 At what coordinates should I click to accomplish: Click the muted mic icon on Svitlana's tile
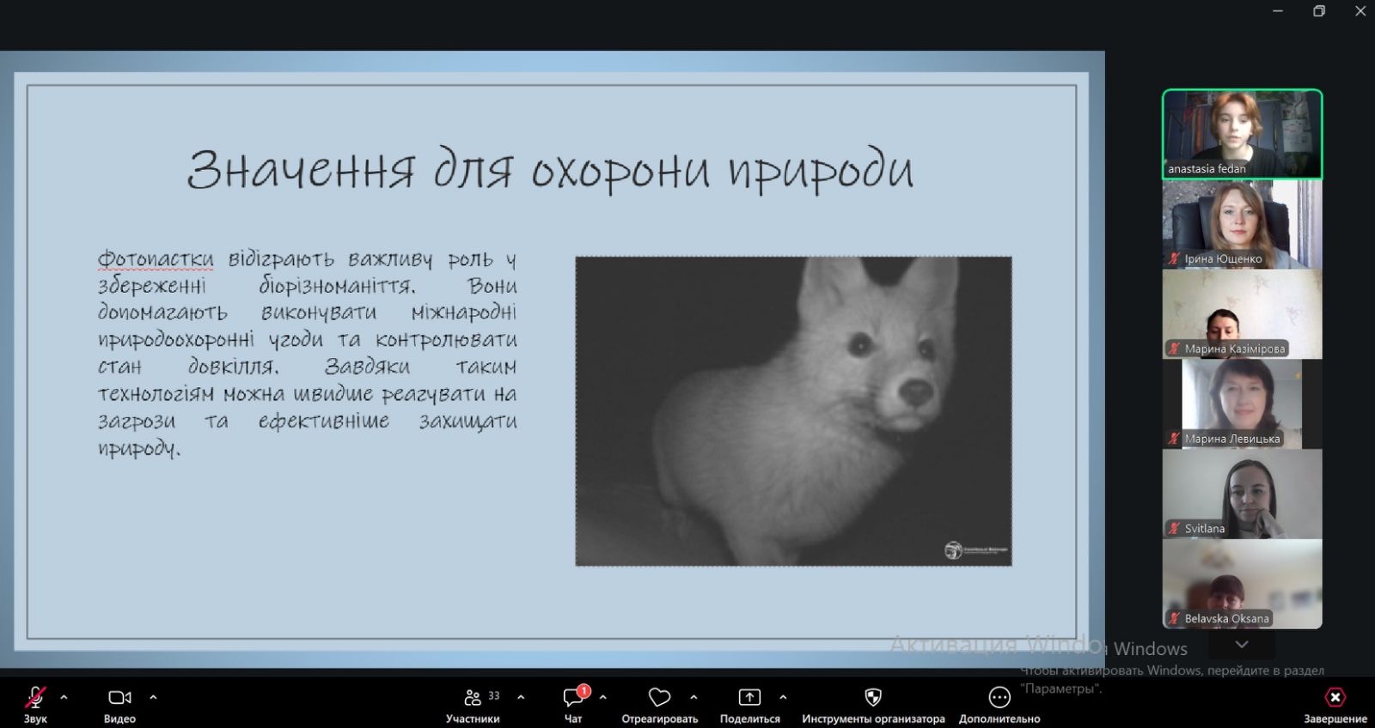1174,529
